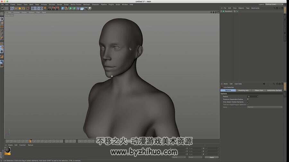Open the Subdivision Surface generator icon
This screenshot has width=289, height=162.
click(70, 8)
